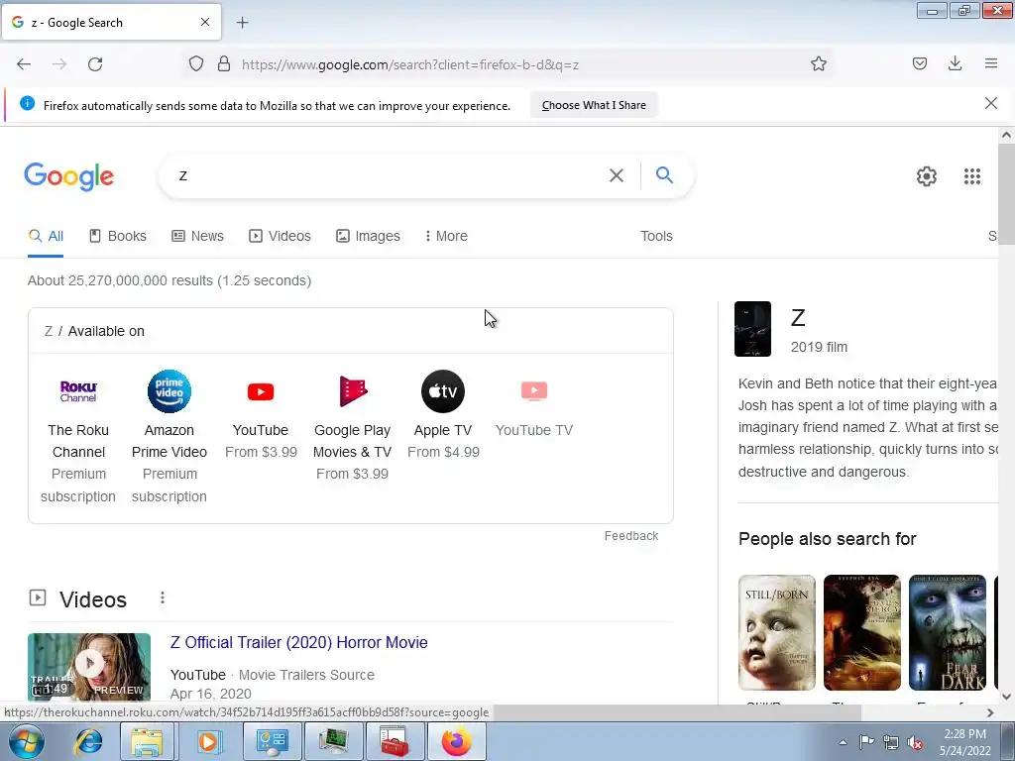The width and height of the screenshot is (1015, 761).
Task: Choose Google Play Movies & TV
Action: click(x=352, y=425)
